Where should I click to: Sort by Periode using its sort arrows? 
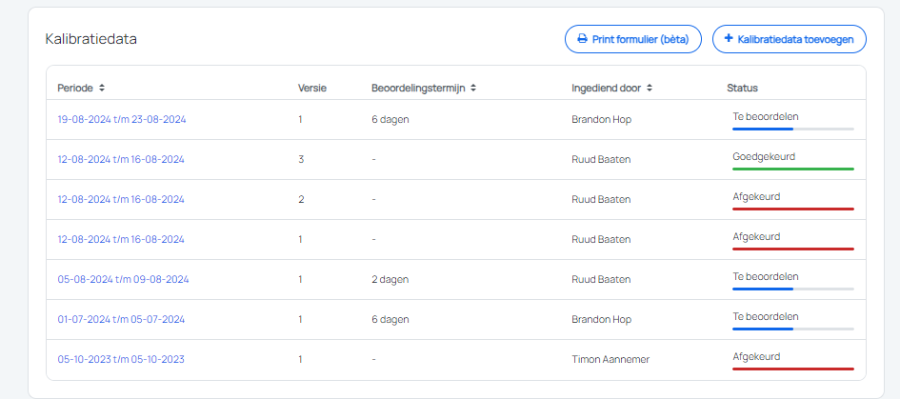102,89
